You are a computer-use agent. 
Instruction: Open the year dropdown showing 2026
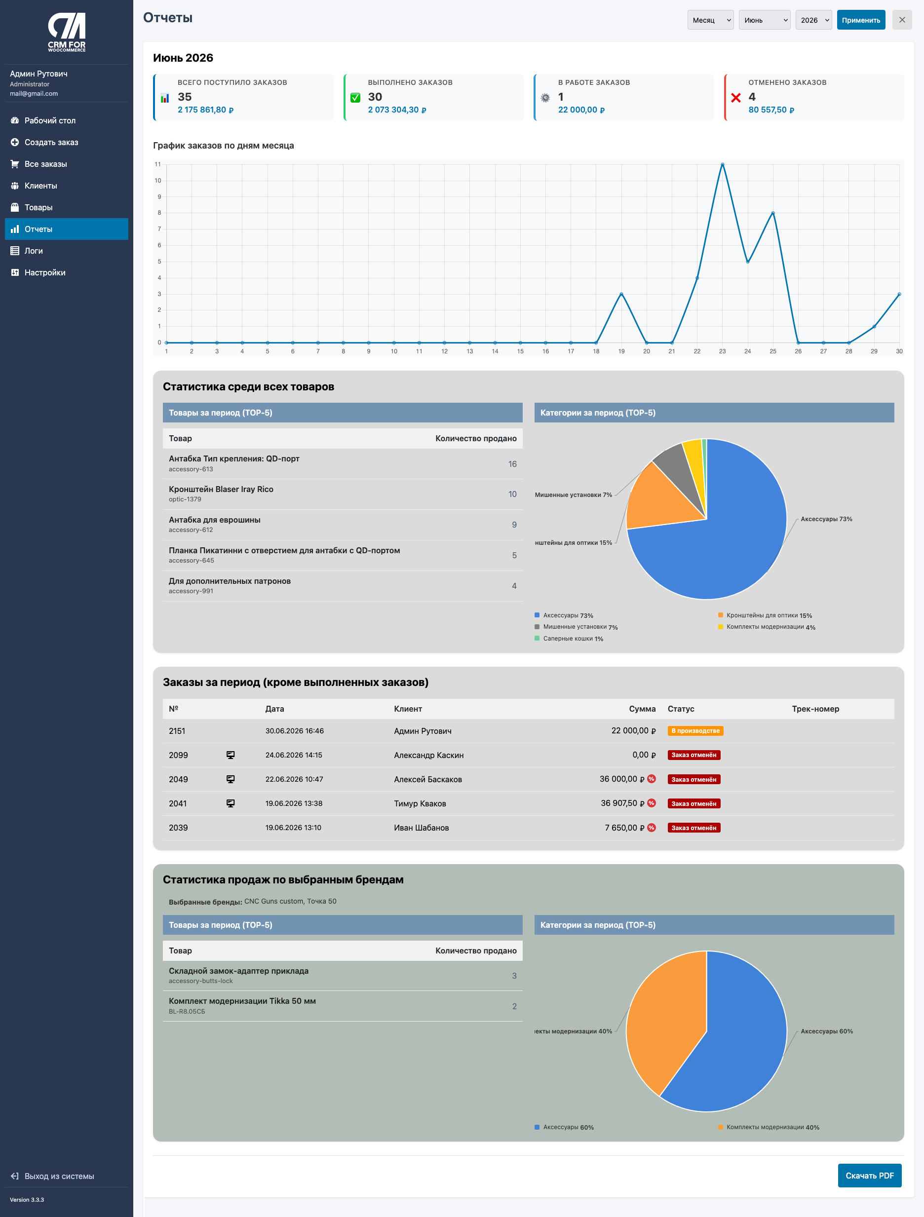click(813, 20)
